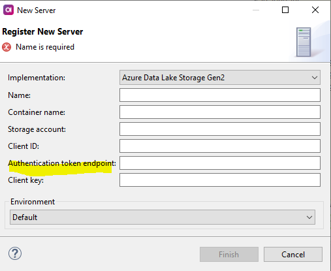331x271 pixels.
Task: Open the Implementation dropdown showing Azure Data Lake Storage Gen2
Action: coord(220,78)
